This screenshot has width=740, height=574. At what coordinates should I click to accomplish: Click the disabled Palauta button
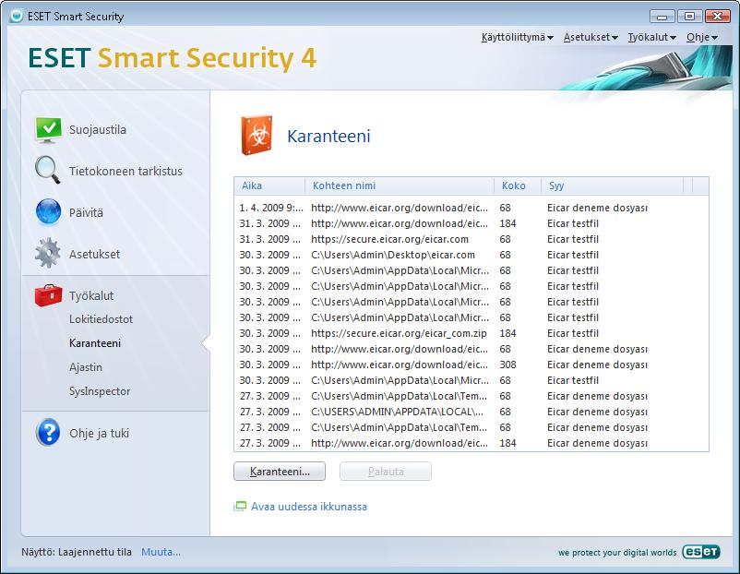(x=386, y=471)
